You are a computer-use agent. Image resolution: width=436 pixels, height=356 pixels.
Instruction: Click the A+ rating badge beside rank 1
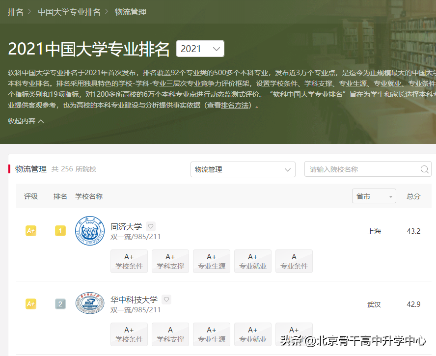coord(31,230)
